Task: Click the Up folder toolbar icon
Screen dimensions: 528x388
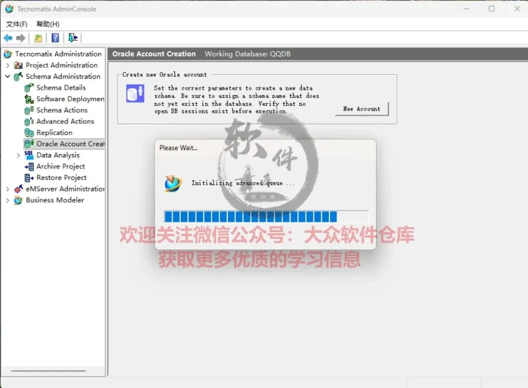Action: tap(38, 38)
